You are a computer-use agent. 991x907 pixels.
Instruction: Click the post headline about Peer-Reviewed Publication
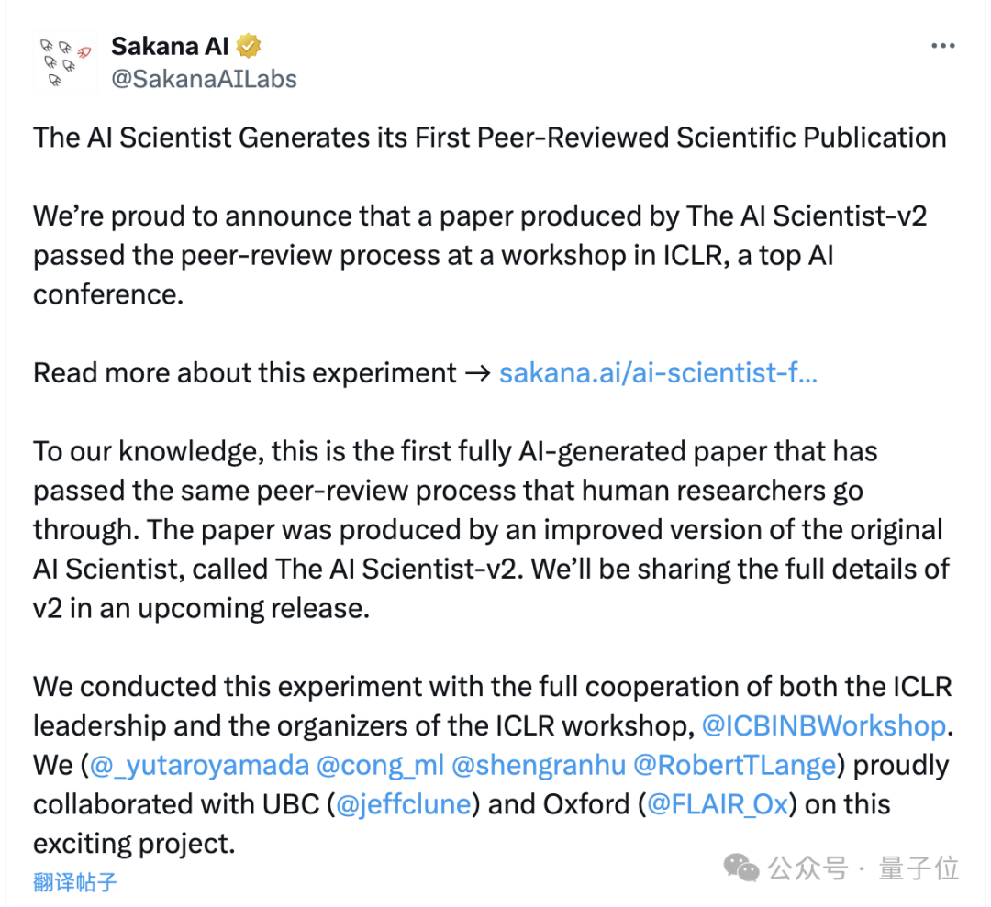490,138
